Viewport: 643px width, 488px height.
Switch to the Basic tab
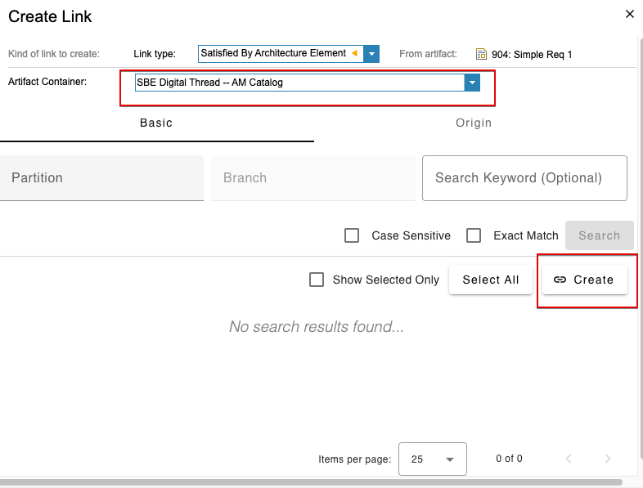coord(156,123)
